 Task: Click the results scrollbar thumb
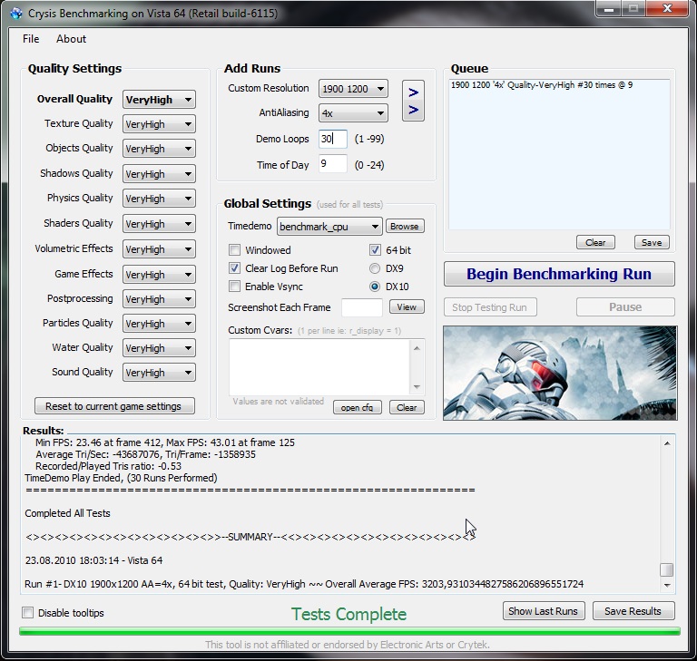coord(666,569)
